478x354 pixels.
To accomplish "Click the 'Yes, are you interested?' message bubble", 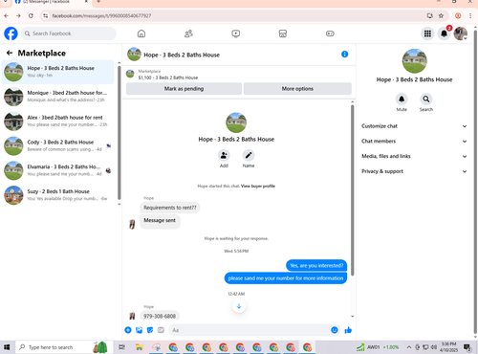I will pos(316,265).
